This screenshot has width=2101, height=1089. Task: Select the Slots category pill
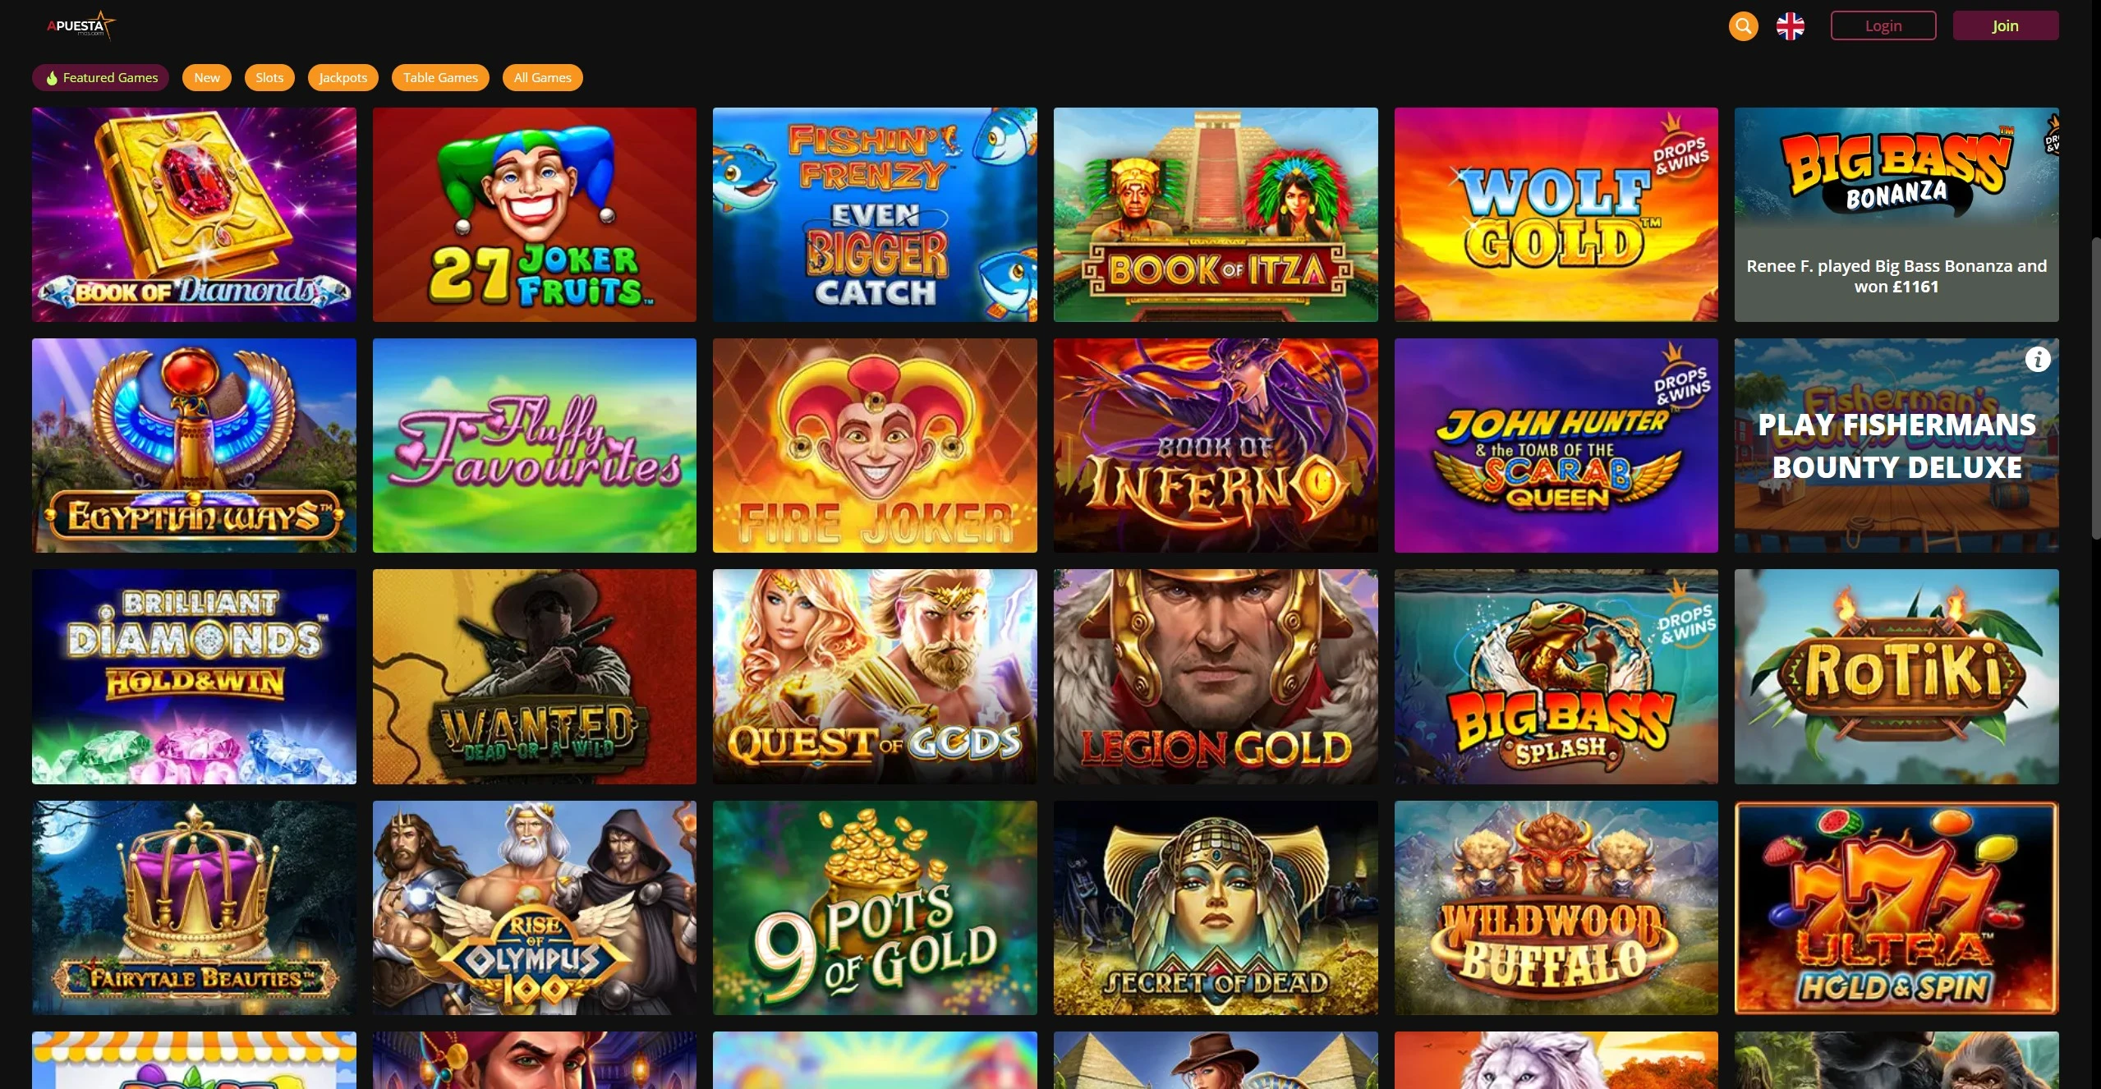[269, 77]
